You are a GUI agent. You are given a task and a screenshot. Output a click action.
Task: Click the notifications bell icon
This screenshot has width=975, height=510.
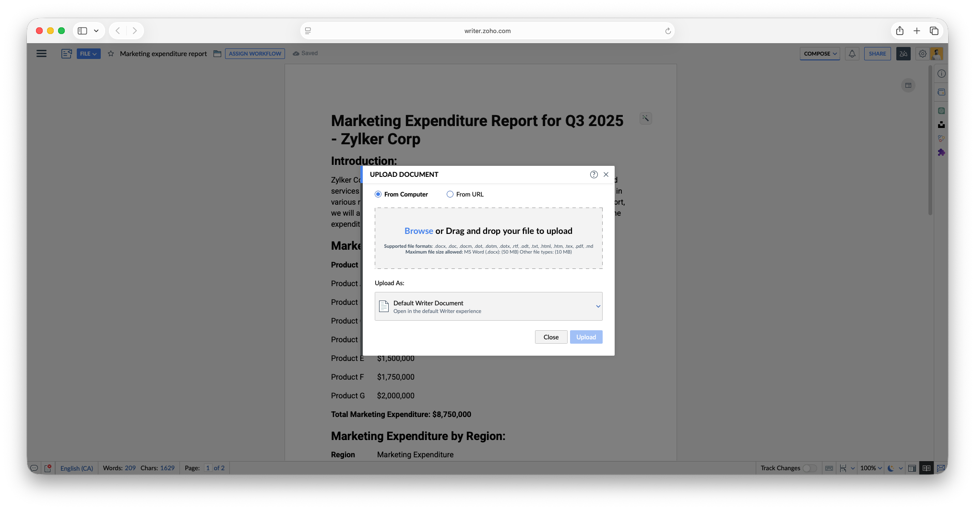click(x=852, y=54)
